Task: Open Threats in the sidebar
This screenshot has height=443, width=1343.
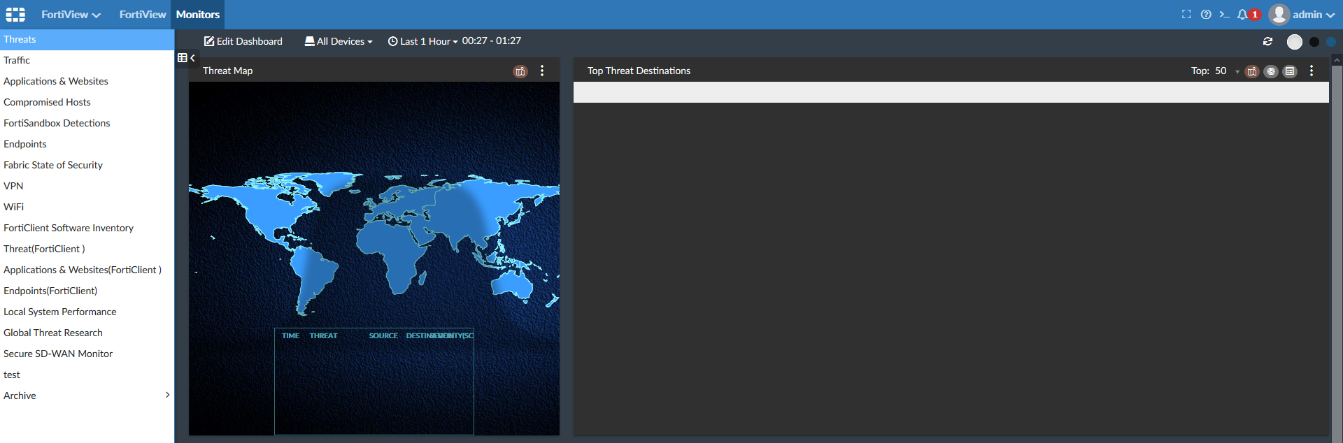Action: pos(87,39)
